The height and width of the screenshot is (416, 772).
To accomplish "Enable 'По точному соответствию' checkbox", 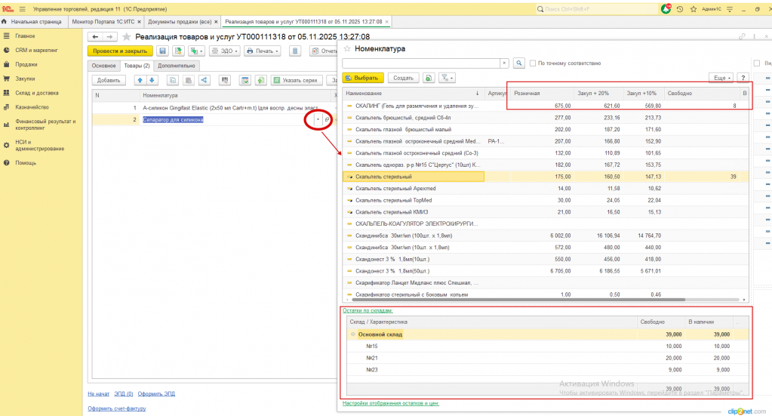I will point(533,63).
